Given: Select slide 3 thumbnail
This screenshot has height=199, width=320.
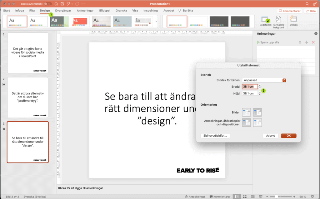Looking at the screenshot, I should pyautogui.click(x=28, y=142).
